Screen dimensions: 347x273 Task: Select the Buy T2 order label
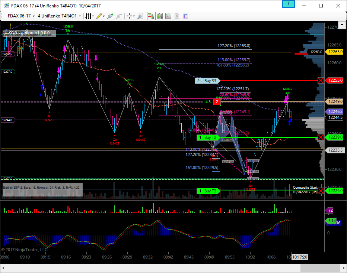[208, 137]
